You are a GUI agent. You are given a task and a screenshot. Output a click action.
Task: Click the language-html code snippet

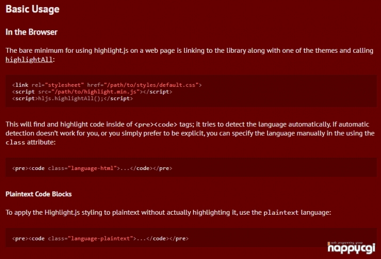click(x=92, y=168)
